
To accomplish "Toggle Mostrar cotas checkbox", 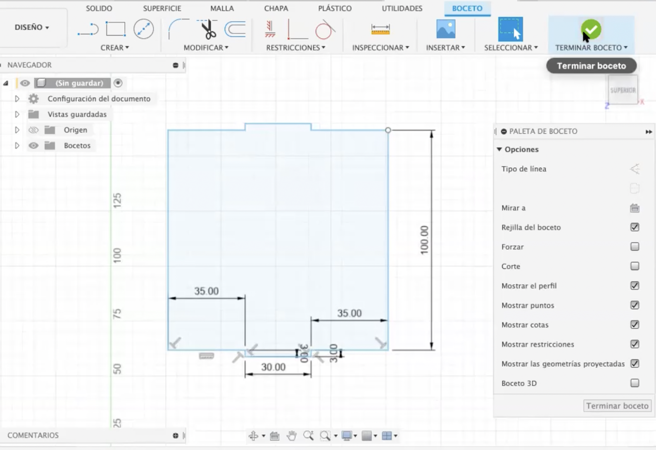I will [x=635, y=324].
